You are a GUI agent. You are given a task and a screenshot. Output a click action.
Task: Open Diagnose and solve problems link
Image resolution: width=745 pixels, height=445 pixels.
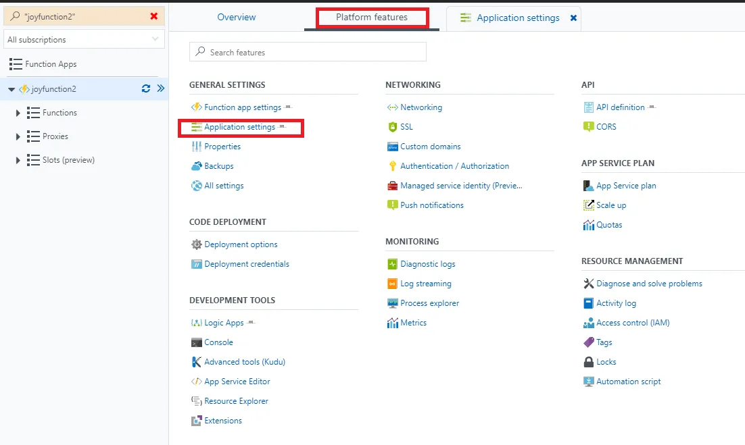click(649, 284)
